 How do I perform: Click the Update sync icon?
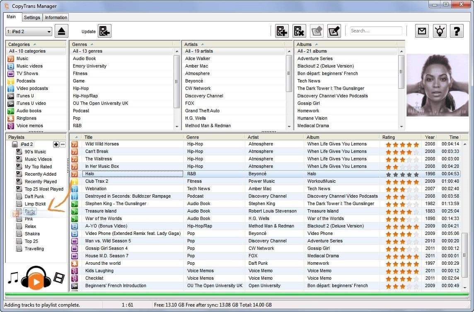[104, 31]
